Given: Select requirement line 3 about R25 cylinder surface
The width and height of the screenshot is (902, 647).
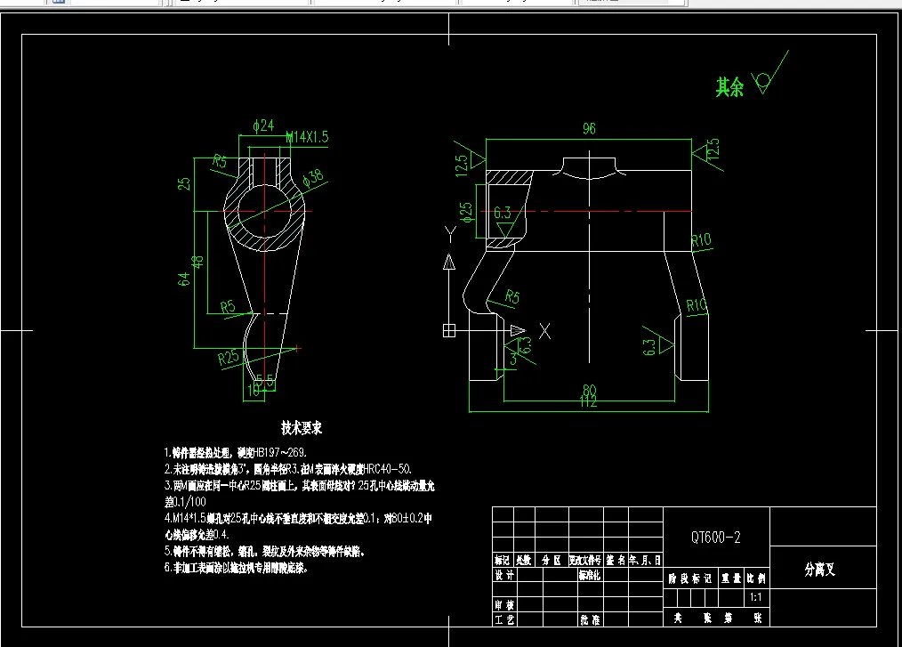Looking at the screenshot, I should (x=300, y=493).
